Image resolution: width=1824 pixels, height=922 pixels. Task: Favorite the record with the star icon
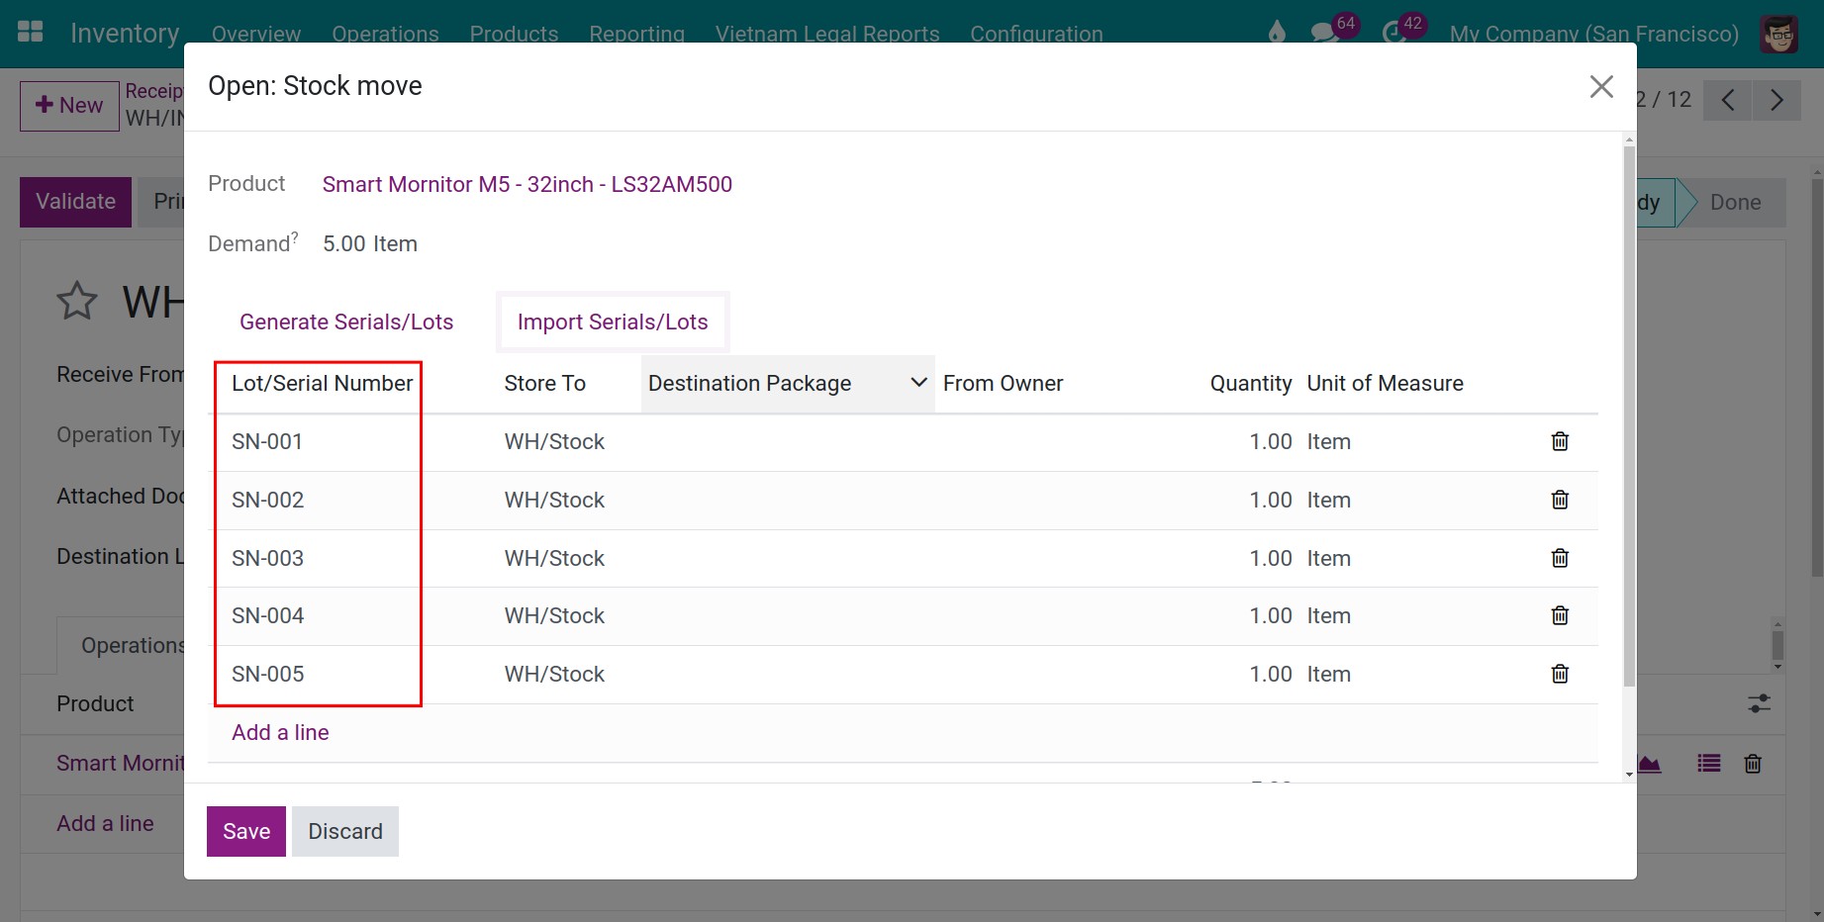pos(76,301)
